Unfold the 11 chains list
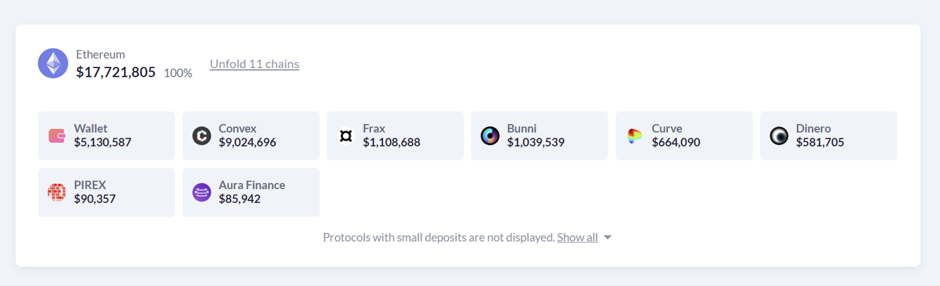This screenshot has height=286, width=940. (254, 64)
